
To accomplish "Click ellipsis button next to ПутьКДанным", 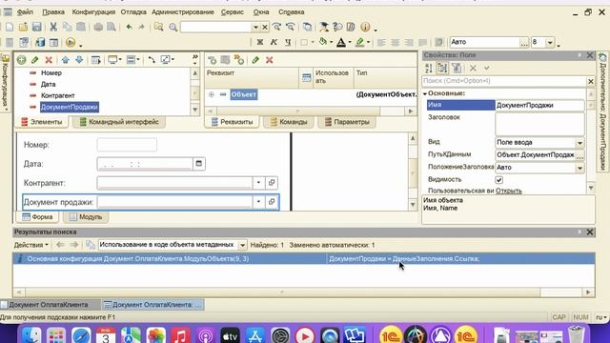I will click(579, 155).
